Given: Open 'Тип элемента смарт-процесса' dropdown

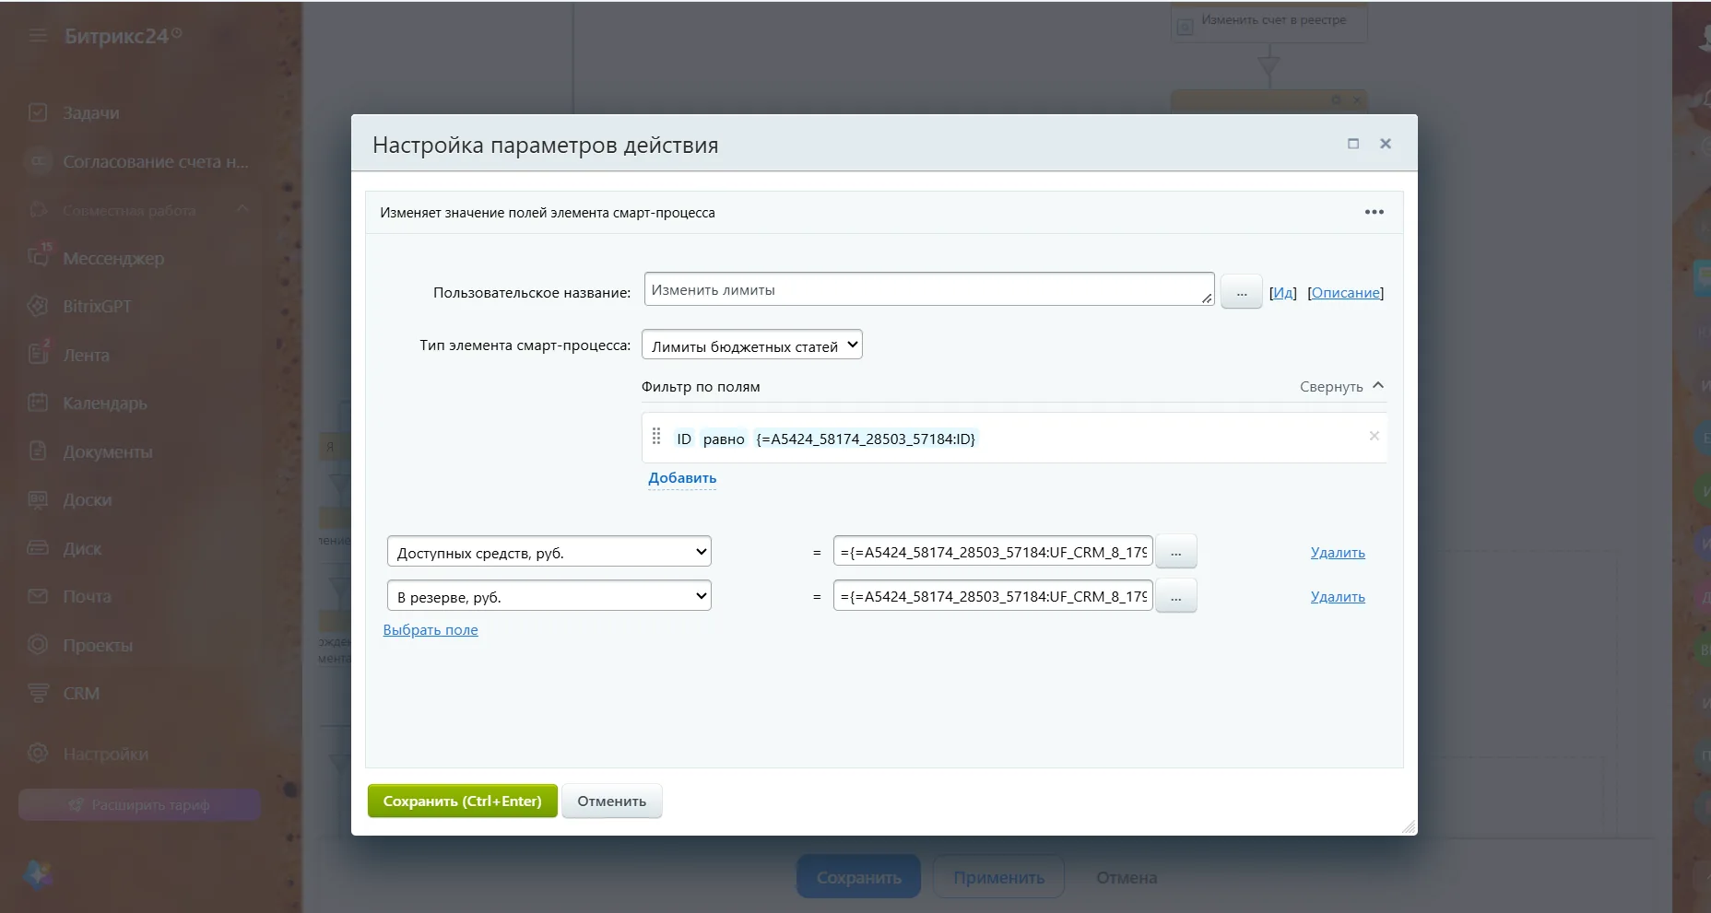Looking at the screenshot, I should coord(751,345).
